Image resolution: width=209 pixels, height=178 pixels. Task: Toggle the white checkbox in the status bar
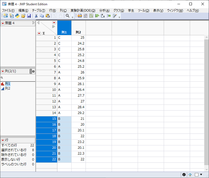(197, 175)
